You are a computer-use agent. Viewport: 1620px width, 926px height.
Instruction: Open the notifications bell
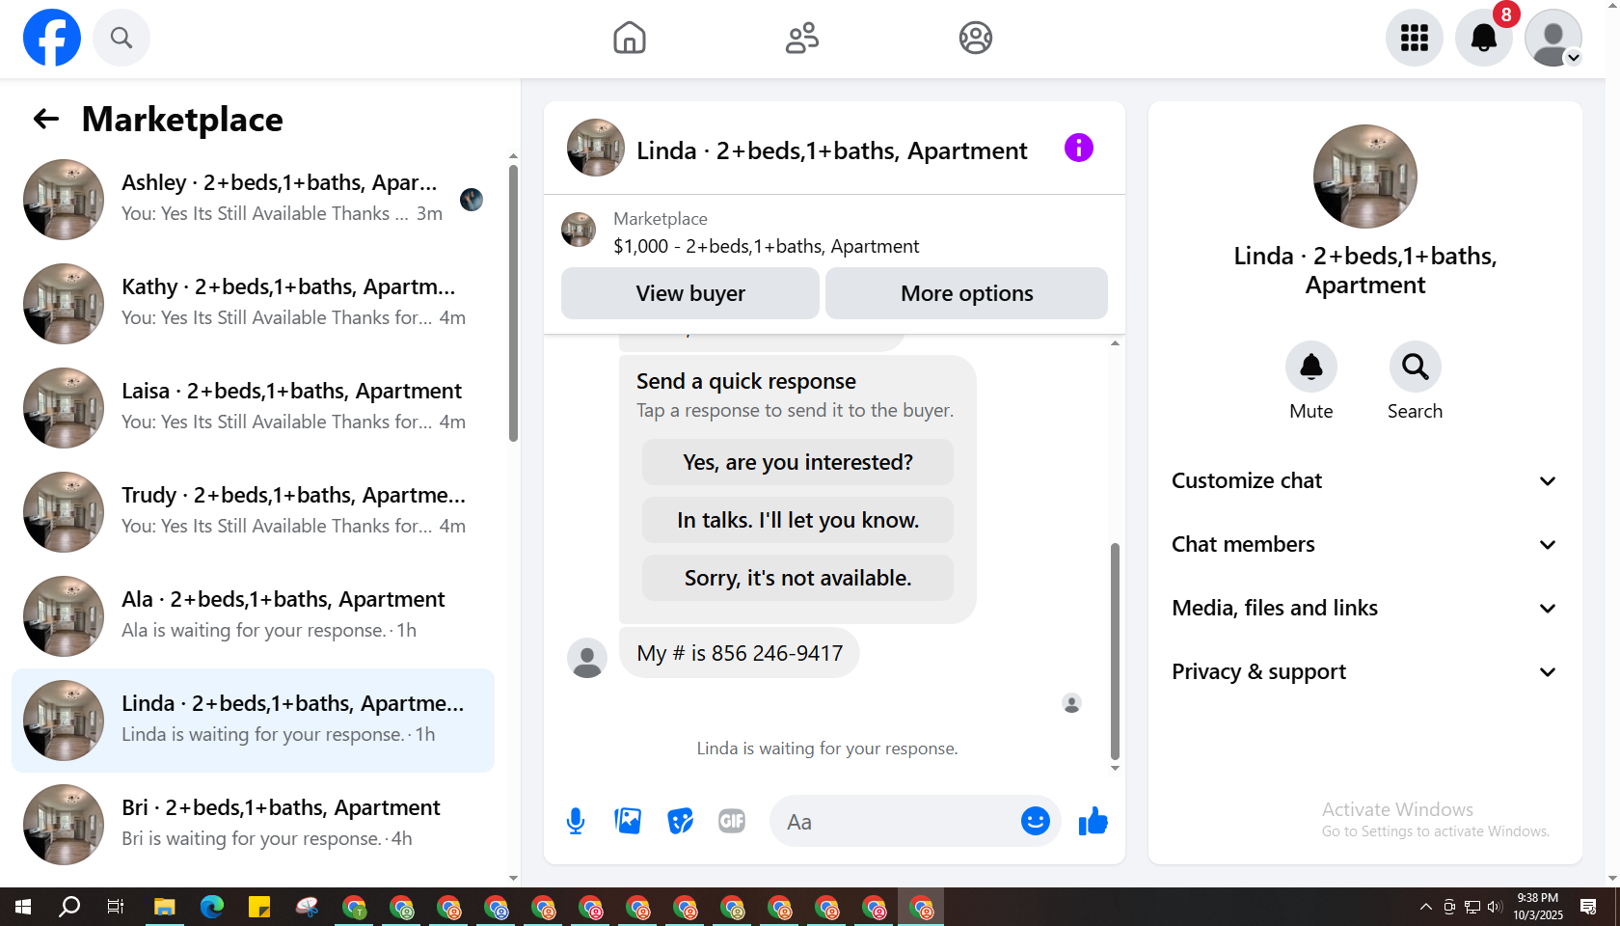[1484, 38]
